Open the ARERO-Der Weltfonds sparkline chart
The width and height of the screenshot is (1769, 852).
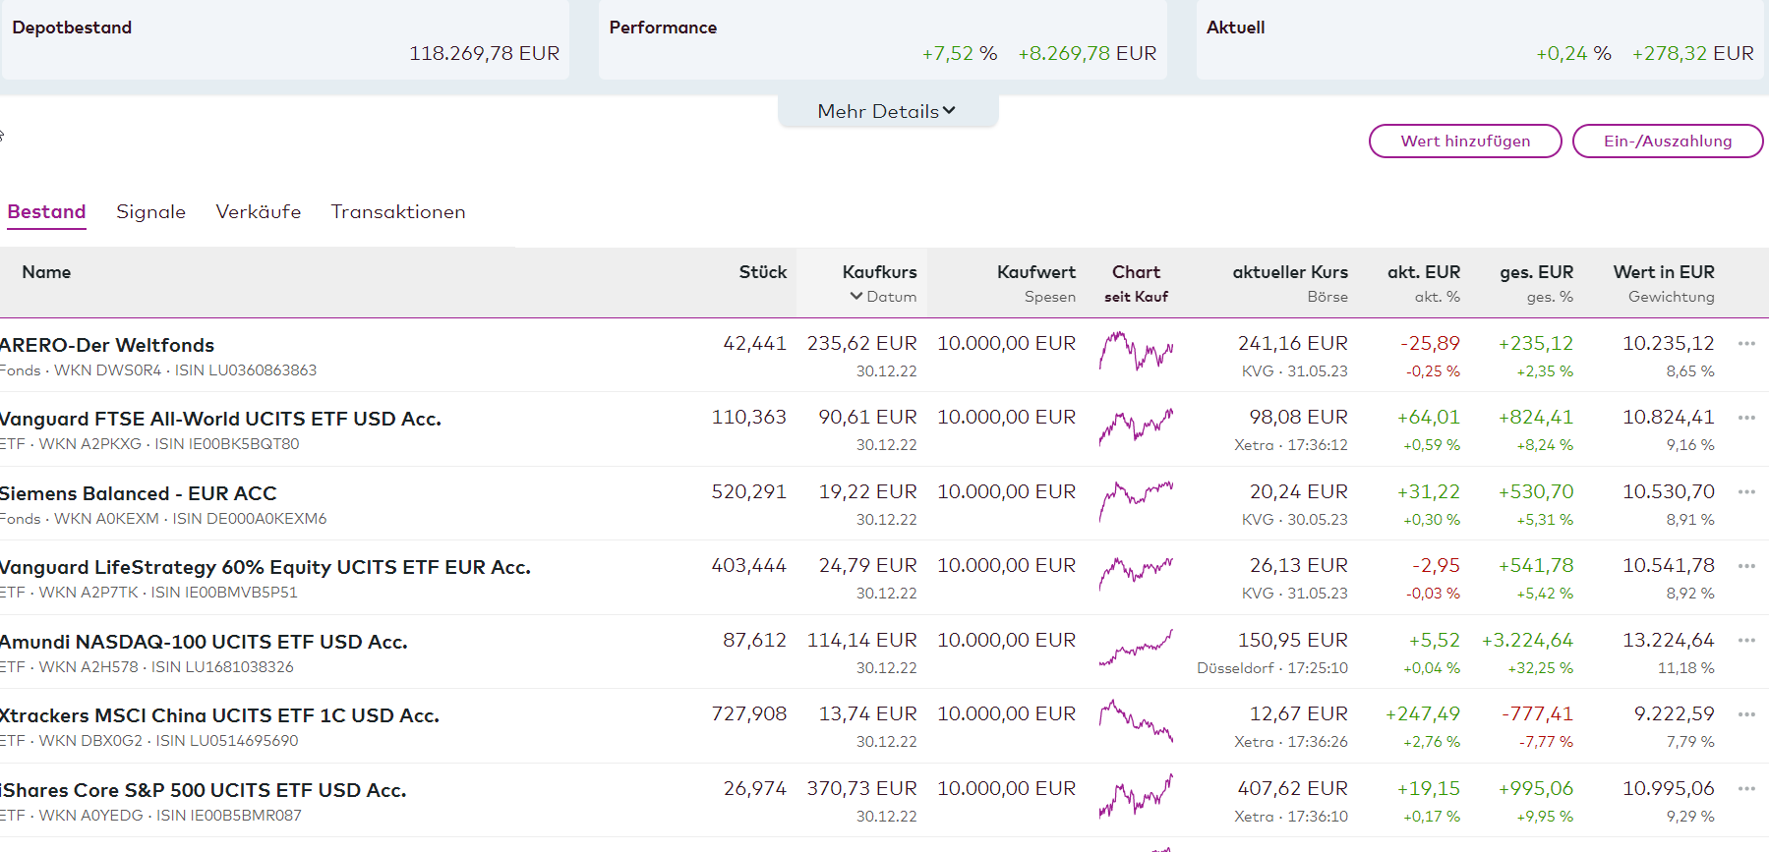pos(1136,351)
